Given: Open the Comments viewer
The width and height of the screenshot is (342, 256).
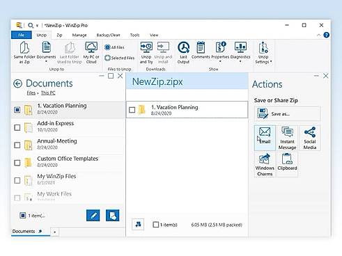Looking at the screenshot, I should (201, 50).
